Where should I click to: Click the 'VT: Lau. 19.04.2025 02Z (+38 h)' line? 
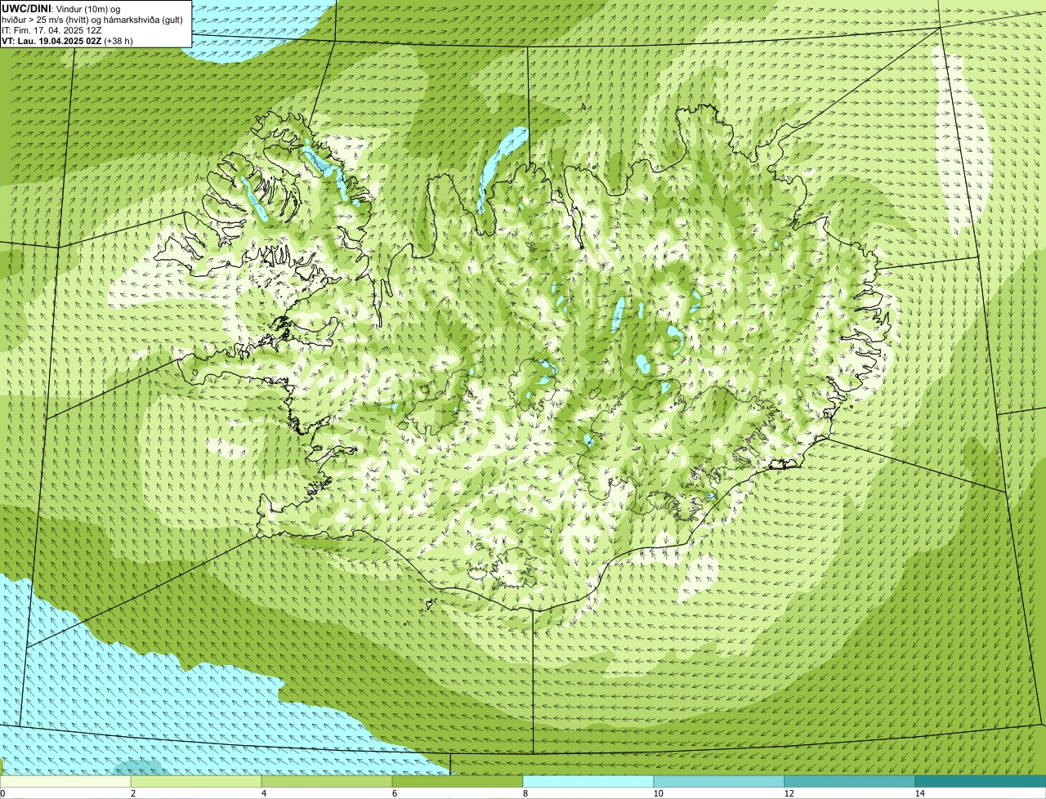68,40
